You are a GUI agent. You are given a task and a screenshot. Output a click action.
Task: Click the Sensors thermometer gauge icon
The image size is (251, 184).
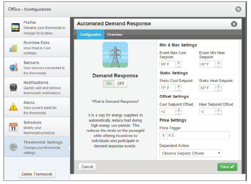14,67
